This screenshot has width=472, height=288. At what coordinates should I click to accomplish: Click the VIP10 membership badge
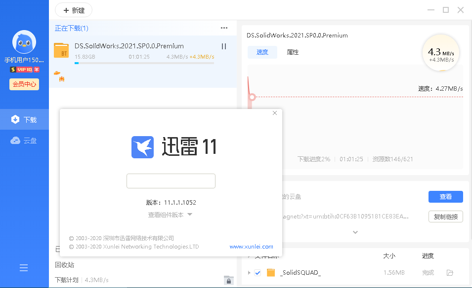[24, 70]
